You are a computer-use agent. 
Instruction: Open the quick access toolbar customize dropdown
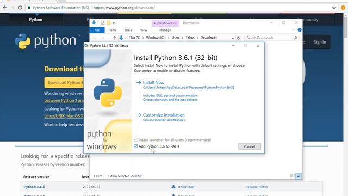point(114,23)
